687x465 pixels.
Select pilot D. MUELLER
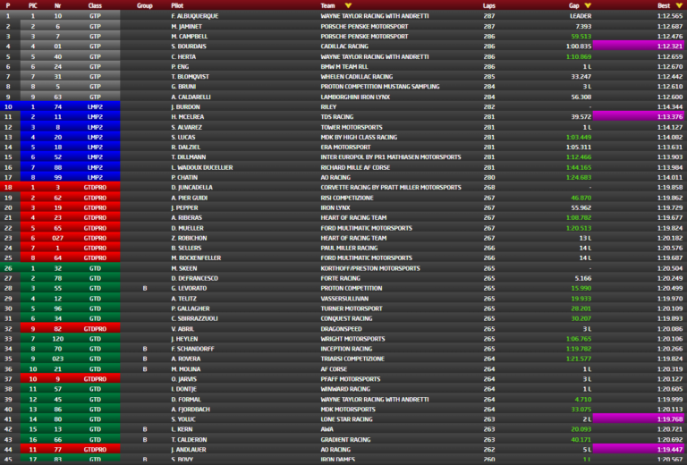pos(188,228)
